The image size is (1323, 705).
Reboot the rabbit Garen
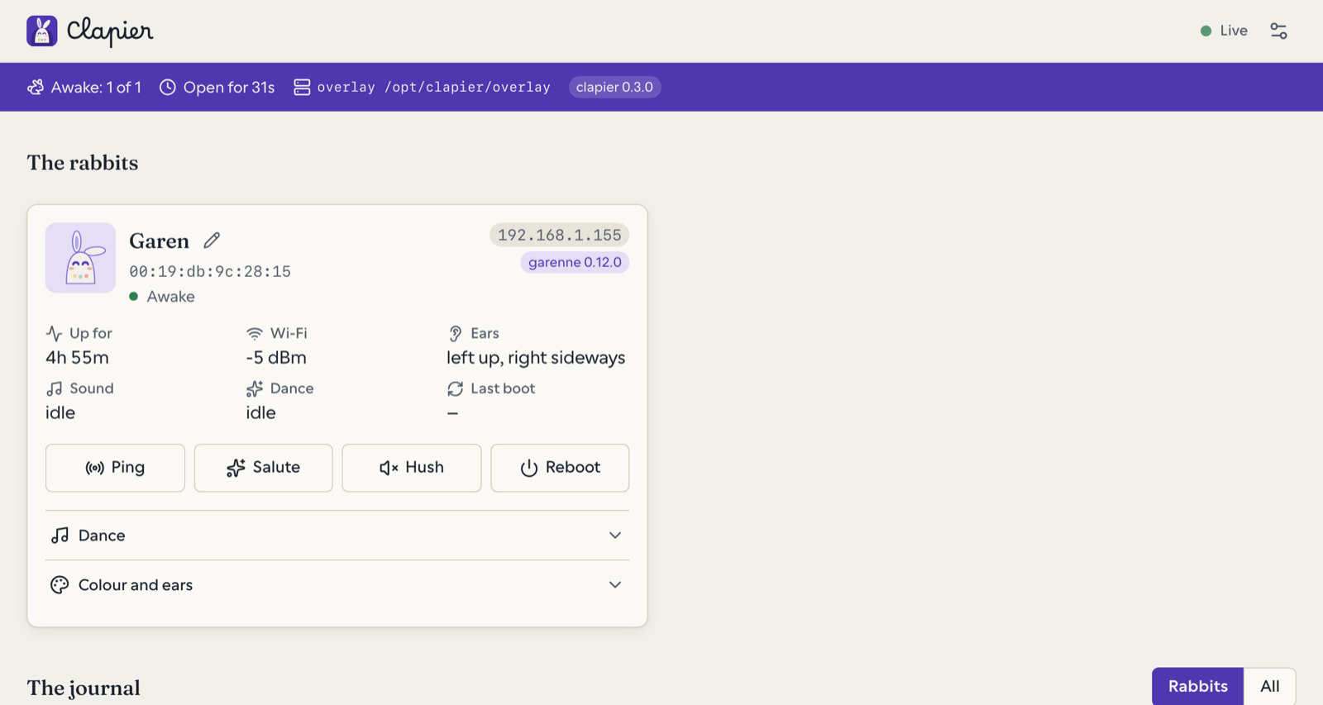(560, 468)
